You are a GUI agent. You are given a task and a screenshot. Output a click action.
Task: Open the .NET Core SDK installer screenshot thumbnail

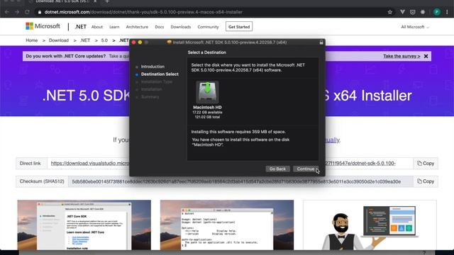click(84, 225)
